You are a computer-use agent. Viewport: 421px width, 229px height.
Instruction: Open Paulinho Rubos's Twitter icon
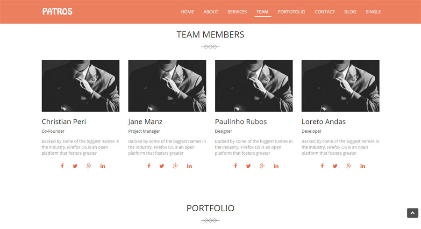click(x=249, y=166)
